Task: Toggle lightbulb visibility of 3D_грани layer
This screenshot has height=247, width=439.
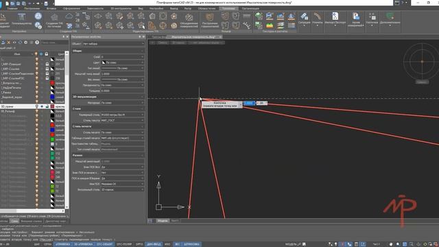Action: pyautogui.click(x=36, y=106)
